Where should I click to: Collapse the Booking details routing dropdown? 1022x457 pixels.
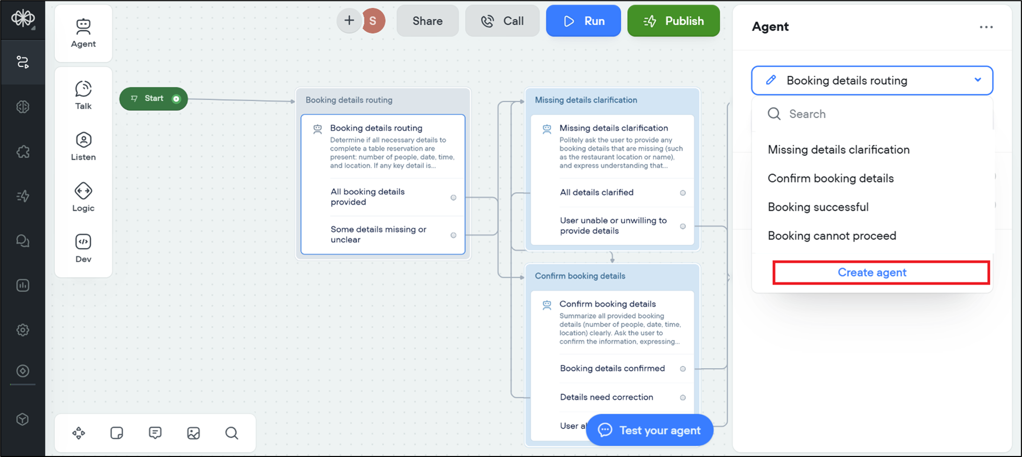(x=977, y=80)
